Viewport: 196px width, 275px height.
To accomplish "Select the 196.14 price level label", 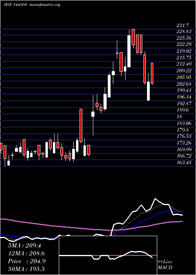I will point(184,97).
